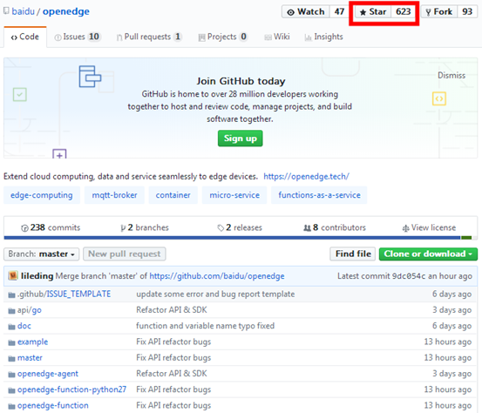
Task: Open View license with scale icon
Action: [x=429, y=227]
